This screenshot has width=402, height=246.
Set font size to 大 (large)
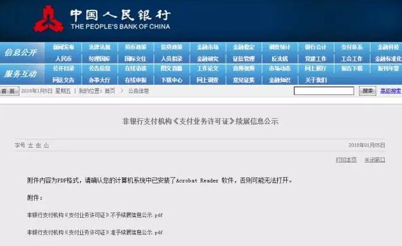(30, 145)
